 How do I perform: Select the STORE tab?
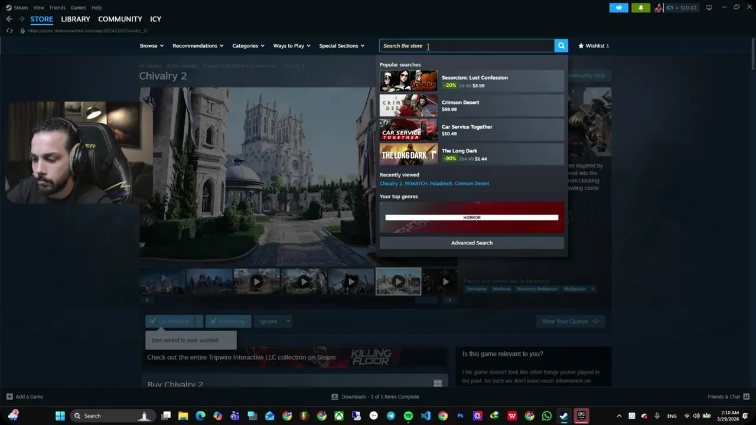[x=41, y=19]
